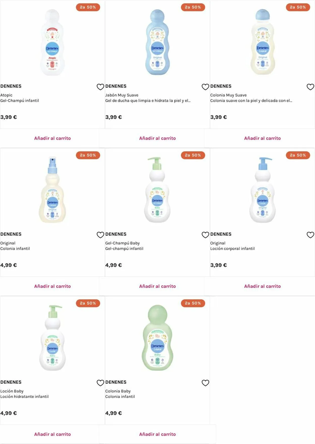Screen dimensions: 315x444
Task: Click the 4,99 € price of Loción Baby
Action: click(x=9, y=413)
